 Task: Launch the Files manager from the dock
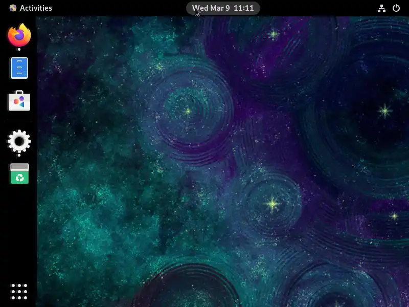(x=19, y=68)
